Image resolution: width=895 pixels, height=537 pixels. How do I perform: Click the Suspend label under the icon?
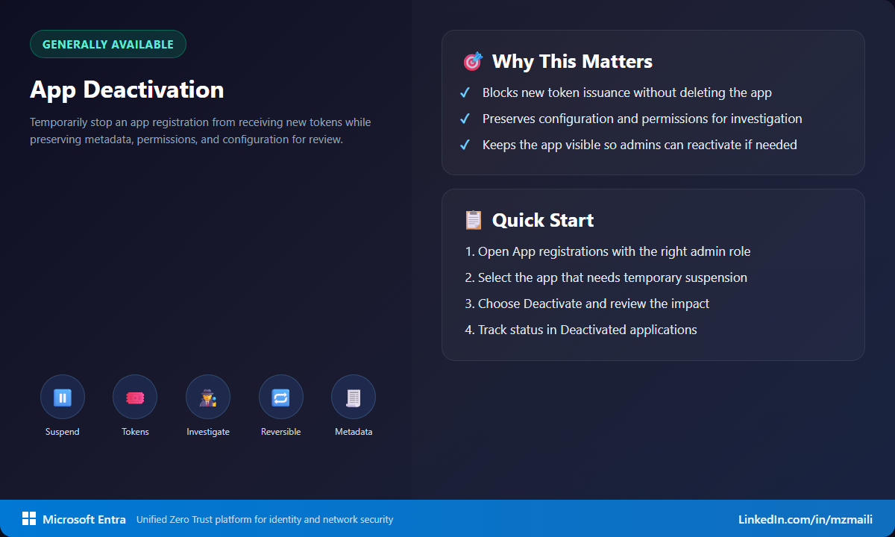tap(63, 432)
